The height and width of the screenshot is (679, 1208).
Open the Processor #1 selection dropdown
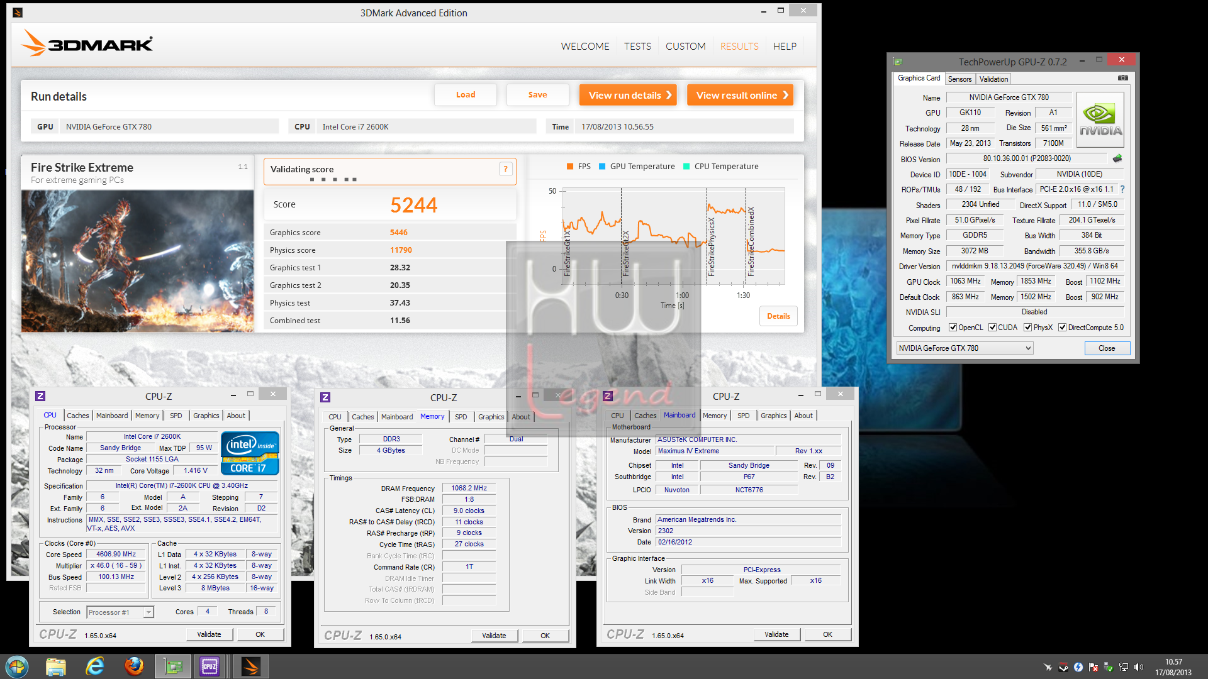click(120, 612)
